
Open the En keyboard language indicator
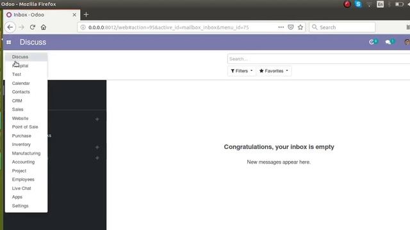tap(380, 4)
